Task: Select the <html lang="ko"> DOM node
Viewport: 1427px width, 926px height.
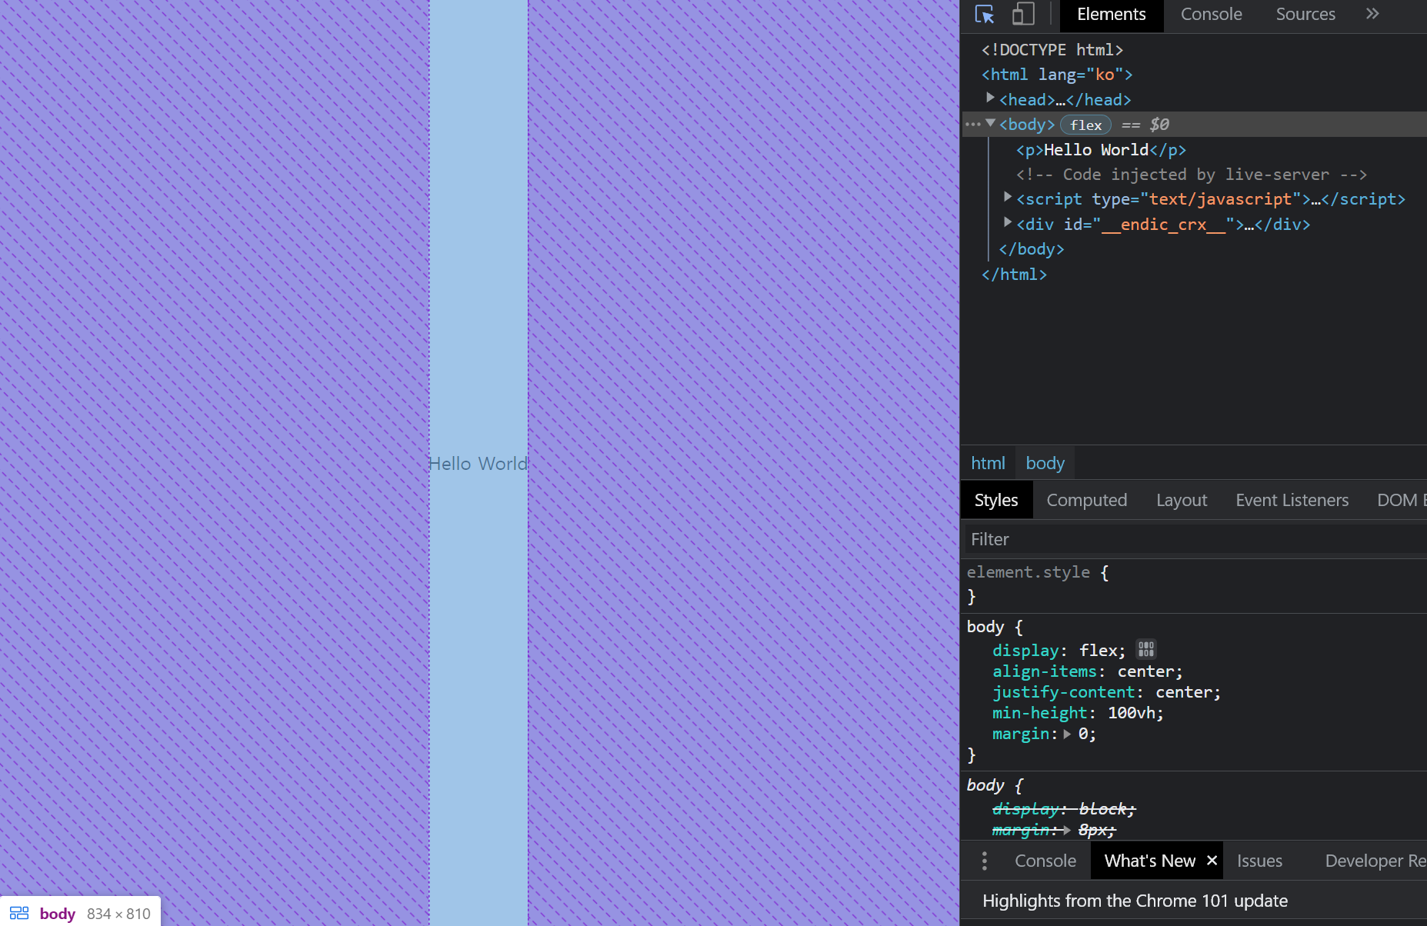Action: pos(1057,75)
